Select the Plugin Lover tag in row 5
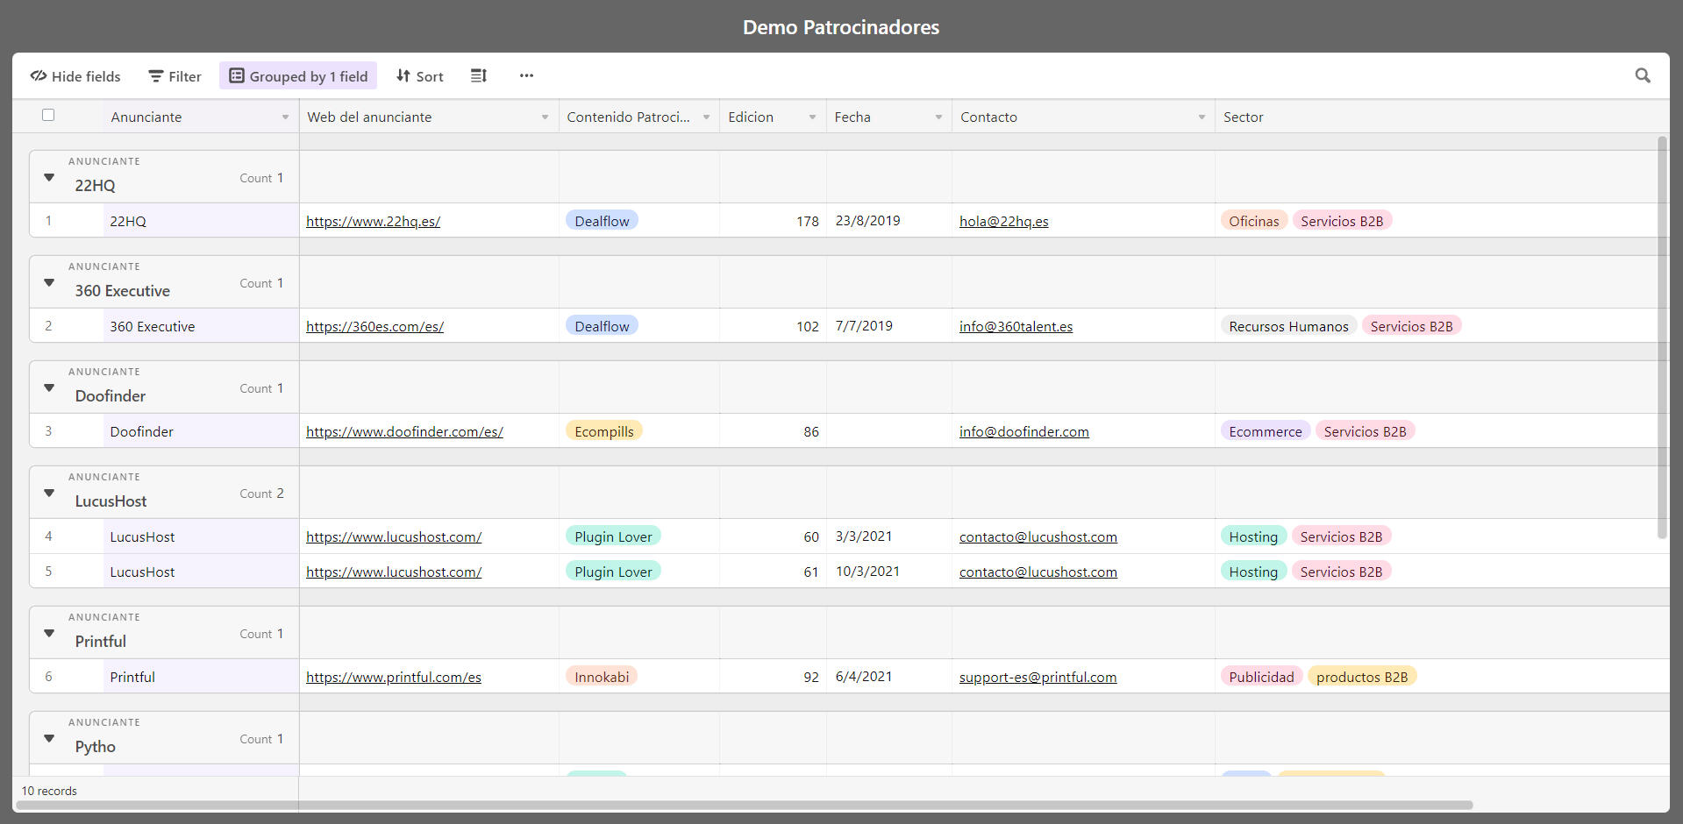 pos(613,572)
